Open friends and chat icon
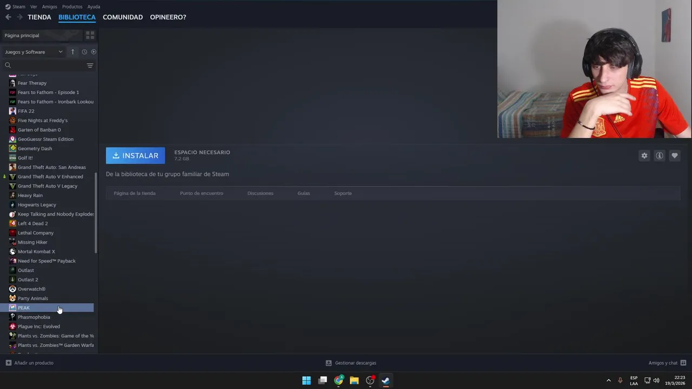Screen dimensions: 692x389 [x=683, y=363]
